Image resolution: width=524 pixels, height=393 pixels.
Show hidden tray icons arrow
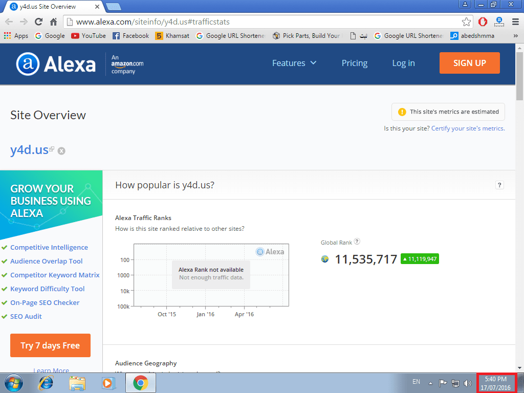(x=430, y=383)
